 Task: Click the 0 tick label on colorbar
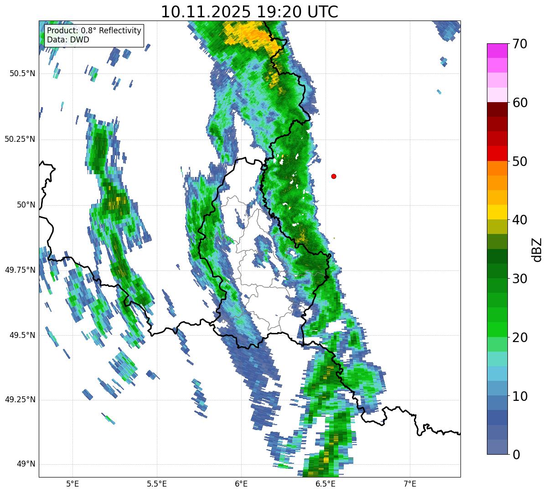point(517,455)
